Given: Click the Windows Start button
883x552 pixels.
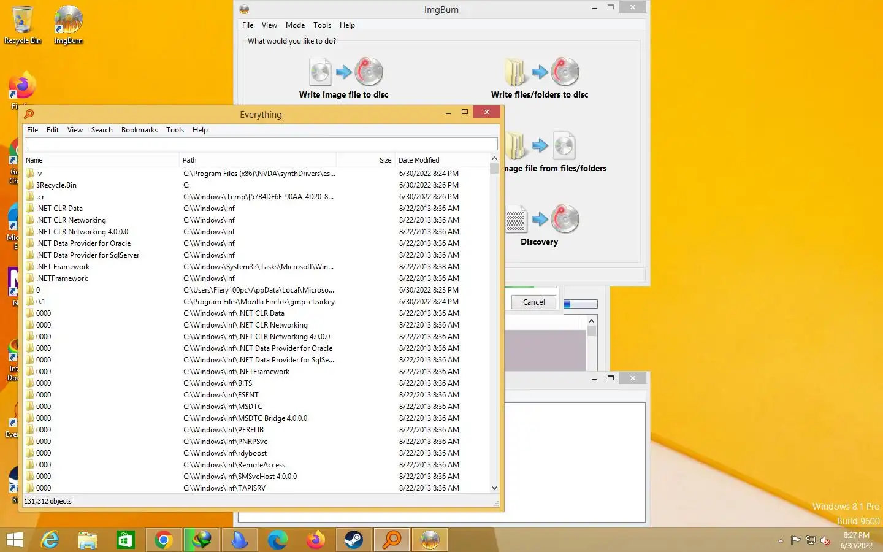Looking at the screenshot, I should click(x=14, y=540).
